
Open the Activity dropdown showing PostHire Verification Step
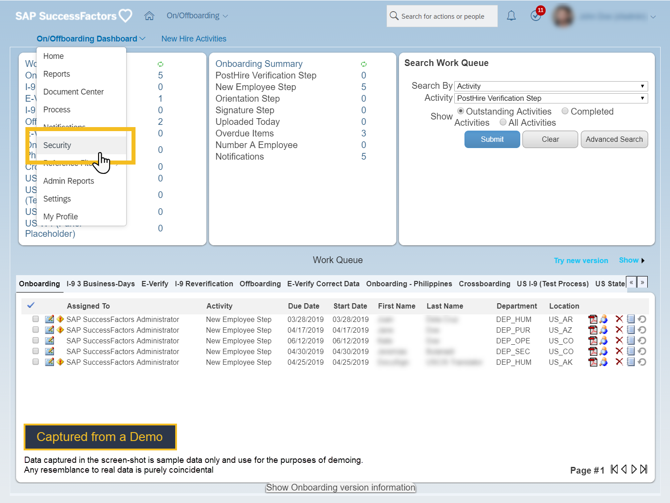(551, 98)
